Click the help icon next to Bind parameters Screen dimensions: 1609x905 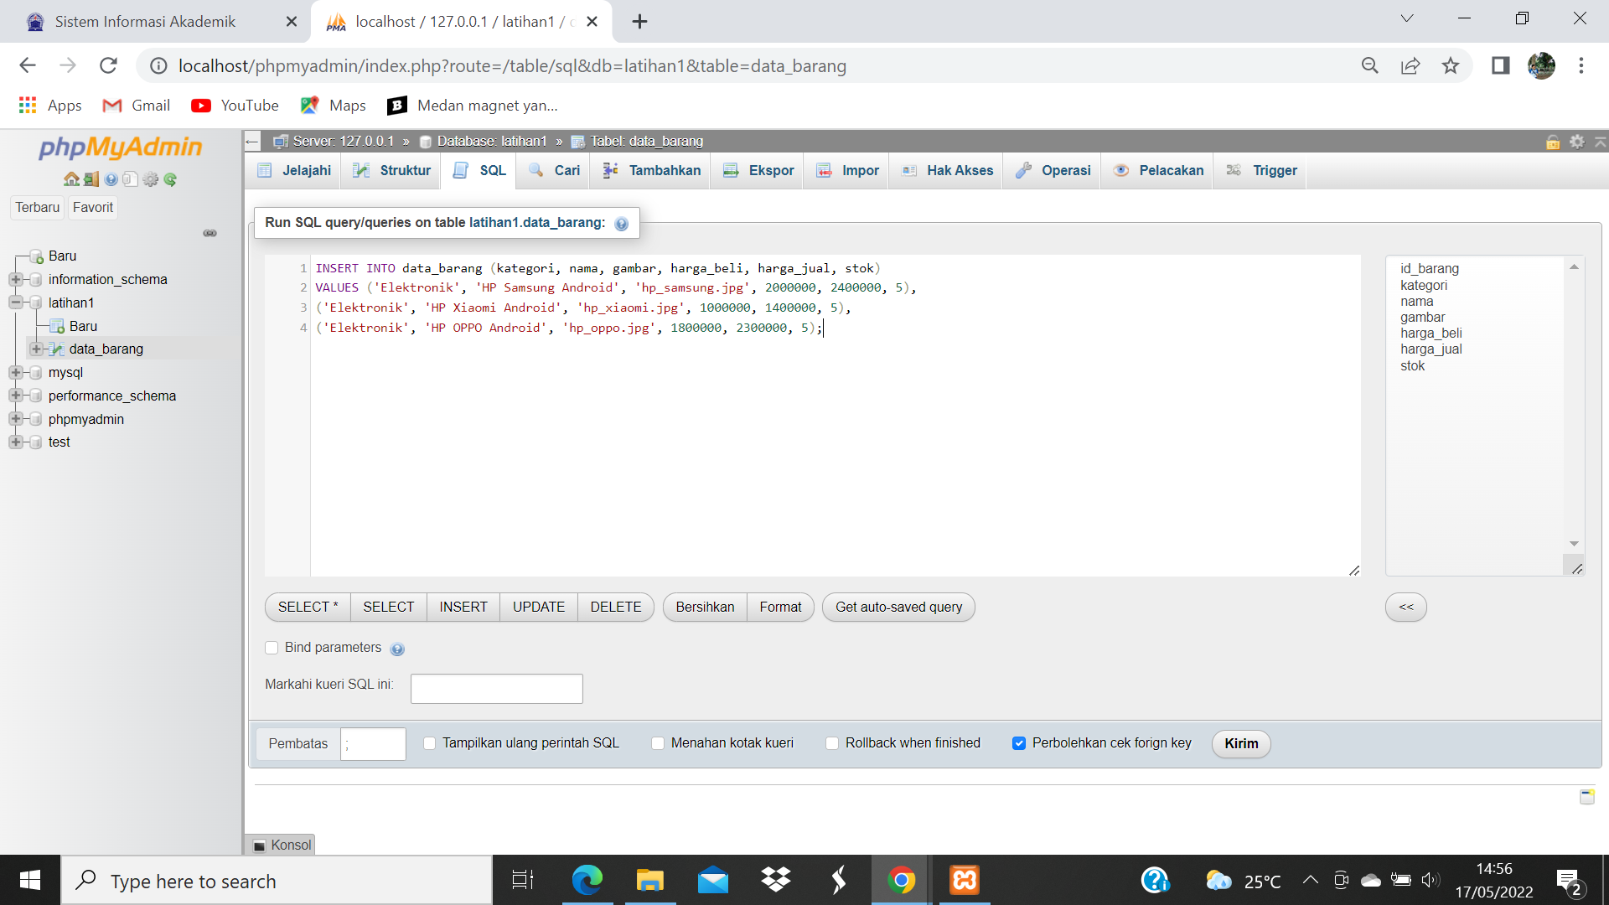[x=398, y=648]
